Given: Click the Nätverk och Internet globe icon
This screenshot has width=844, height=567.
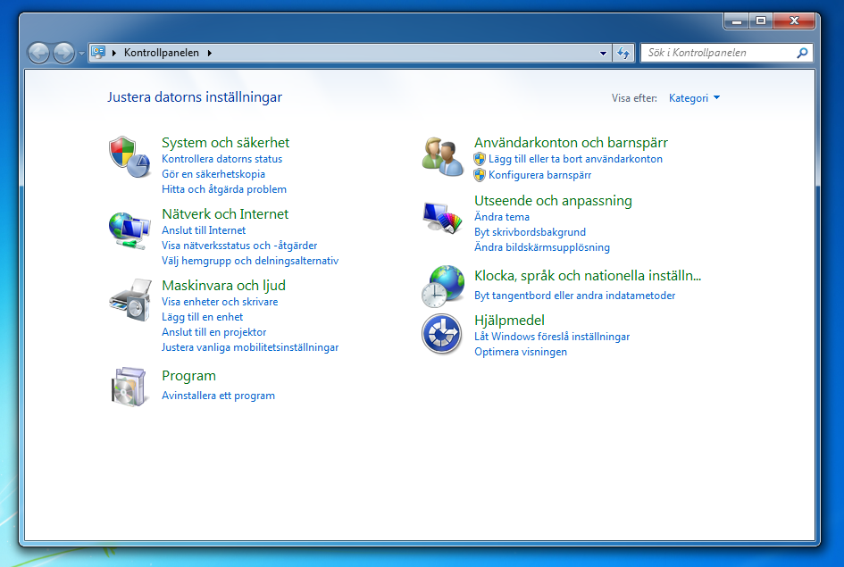Looking at the screenshot, I should coord(130,229).
